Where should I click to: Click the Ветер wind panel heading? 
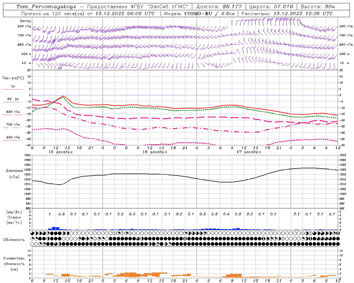26,21
